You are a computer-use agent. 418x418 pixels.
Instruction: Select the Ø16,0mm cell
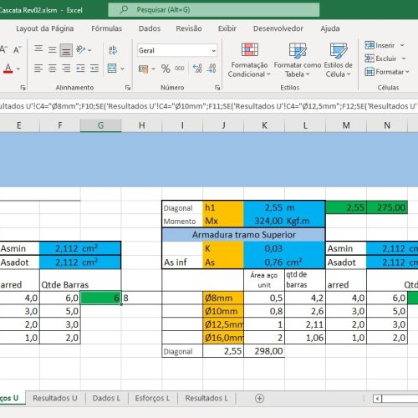coord(223,338)
